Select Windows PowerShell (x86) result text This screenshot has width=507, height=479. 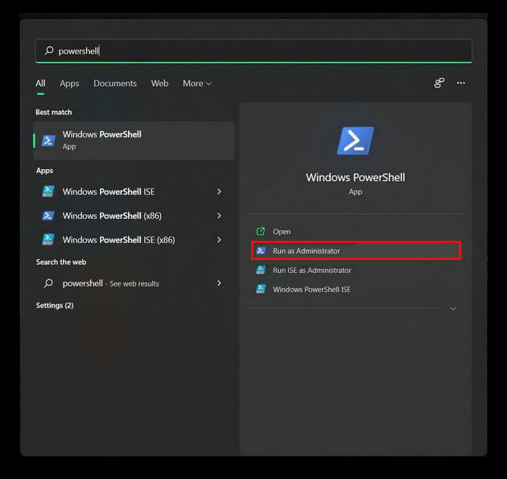coord(112,216)
